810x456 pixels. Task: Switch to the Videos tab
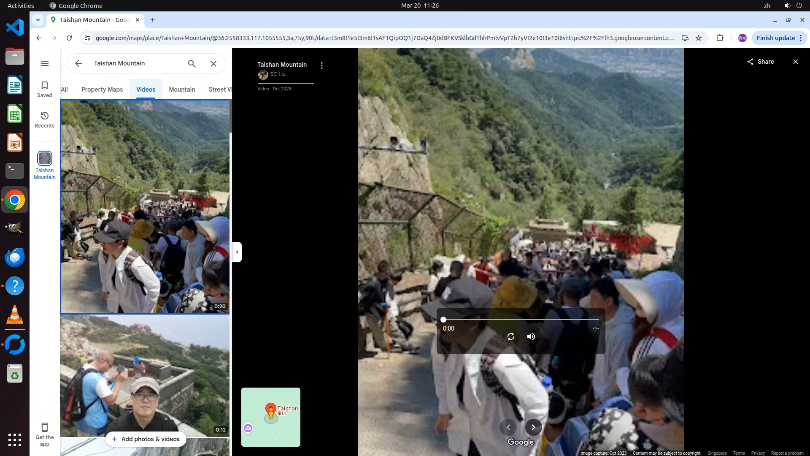point(146,90)
